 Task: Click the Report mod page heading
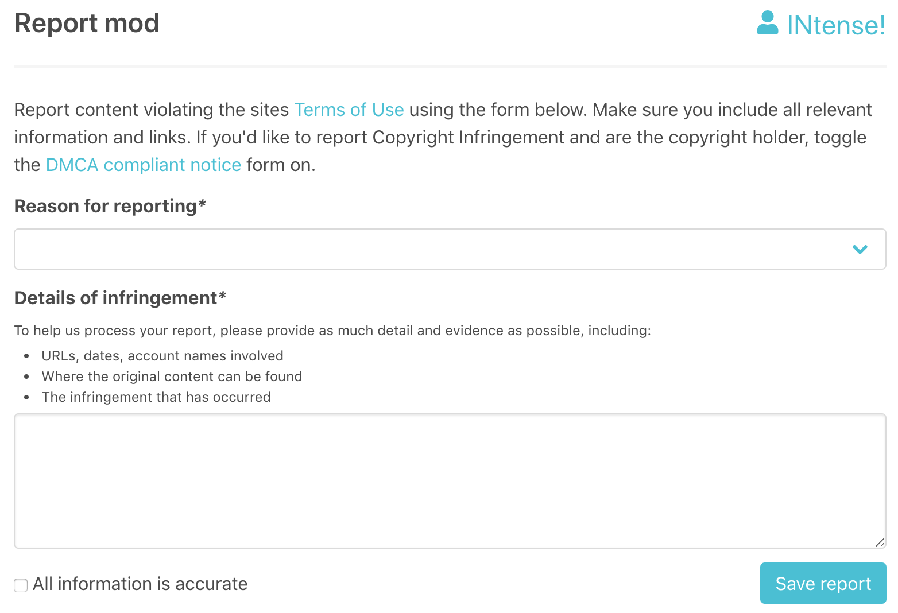87,24
